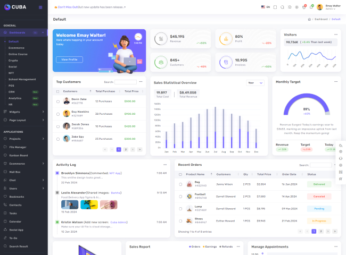Image resolution: width=346 pixels, height=255 pixels.
Task: Check the Devin Jake customer checkbox
Action: click(x=58, y=100)
